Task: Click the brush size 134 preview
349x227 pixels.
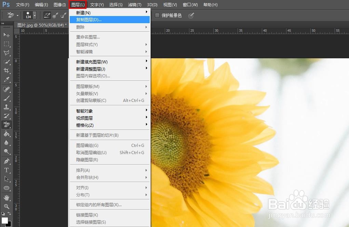Action: tap(28, 15)
